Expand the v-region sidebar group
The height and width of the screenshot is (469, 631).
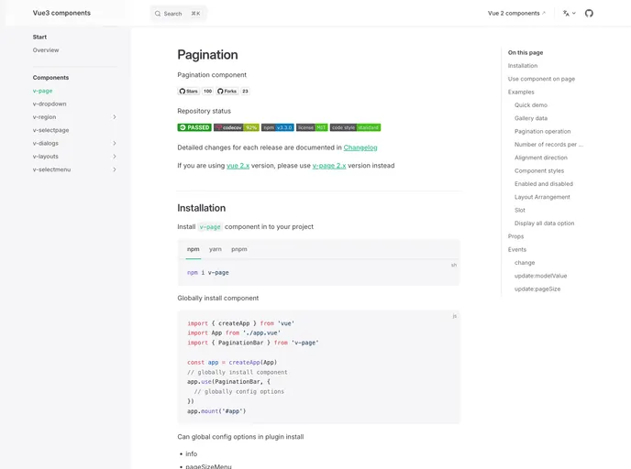pyautogui.click(x=115, y=117)
